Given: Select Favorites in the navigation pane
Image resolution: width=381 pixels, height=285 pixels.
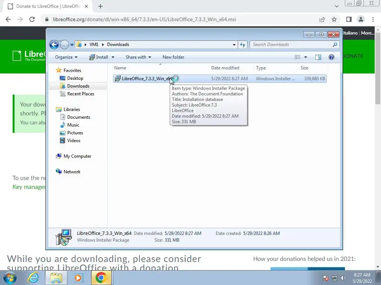Looking at the screenshot, I should pyautogui.click(x=72, y=71).
